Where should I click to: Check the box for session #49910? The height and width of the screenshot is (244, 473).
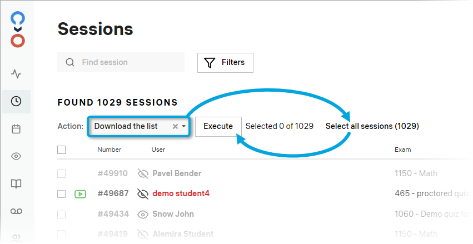coord(62,173)
